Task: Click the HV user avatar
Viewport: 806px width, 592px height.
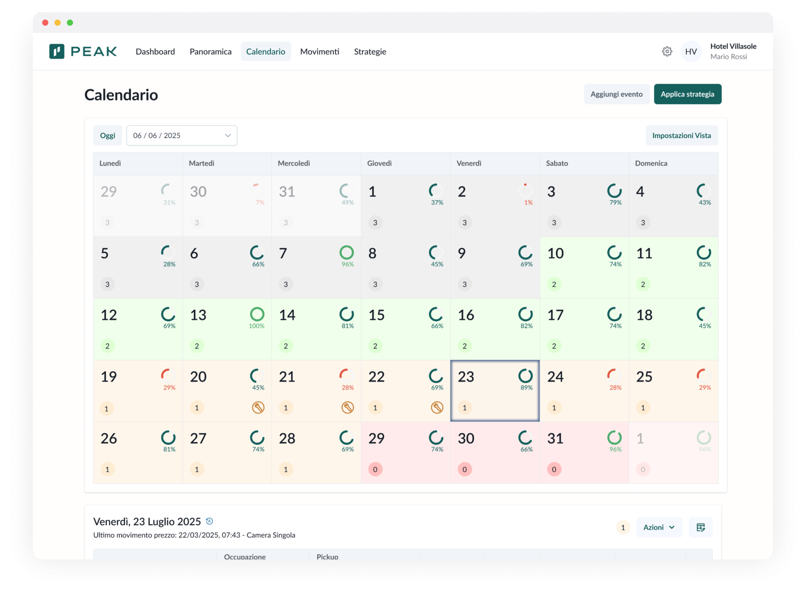Action: [691, 52]
